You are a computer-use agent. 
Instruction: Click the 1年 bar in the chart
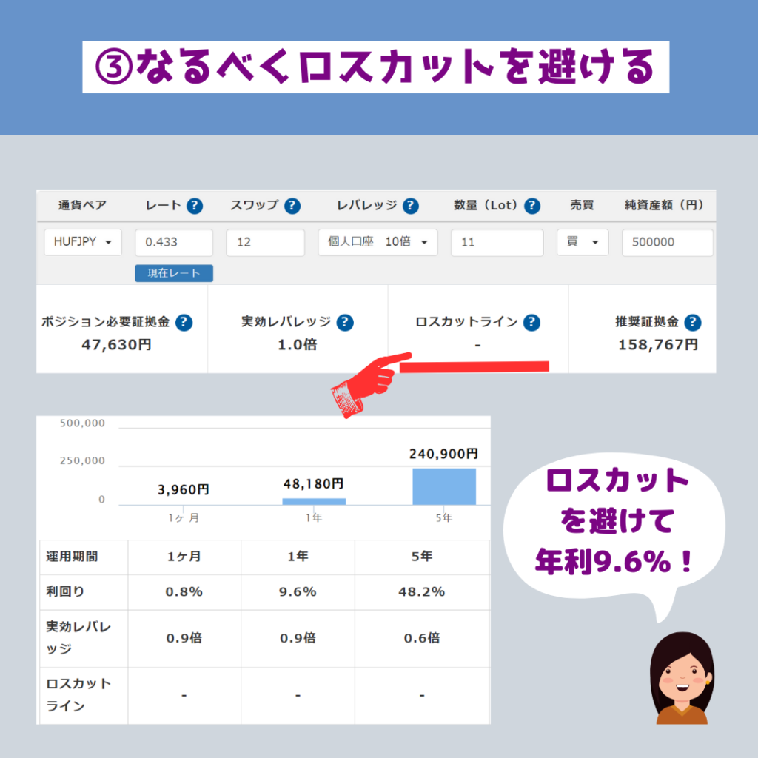(x=313, y=501)
